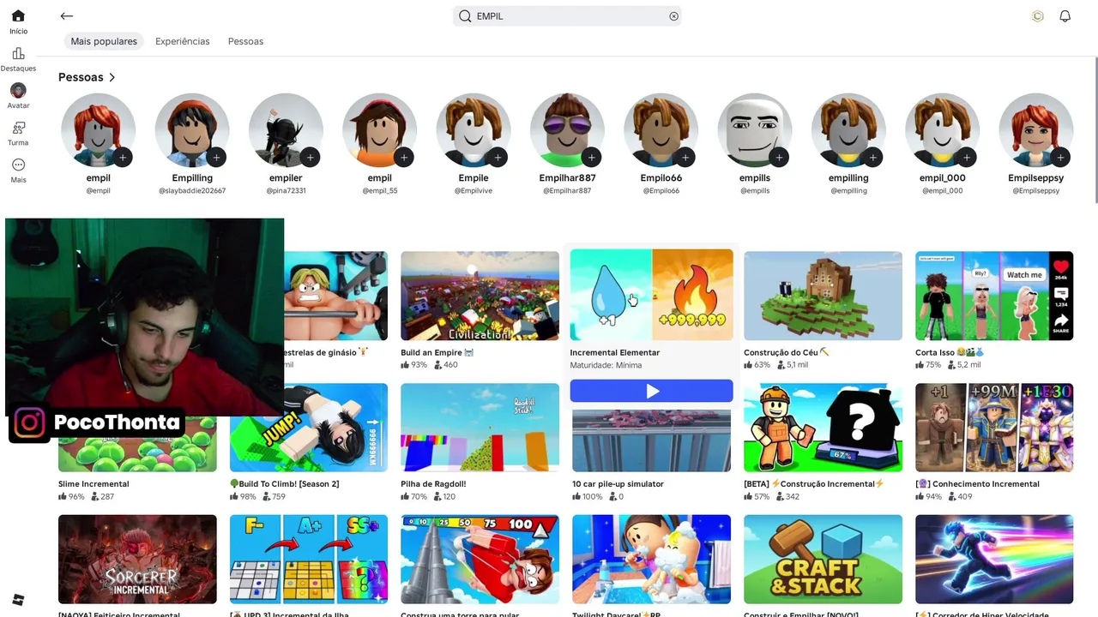Open the Mais three-dots sidebar icon
This screenshot has height=617, width=1098.
[x=18, y=165]
